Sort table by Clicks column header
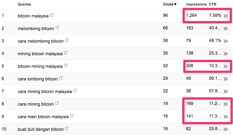Image resolution: width=233 pixels, height=135 pixels. (170, 4)
